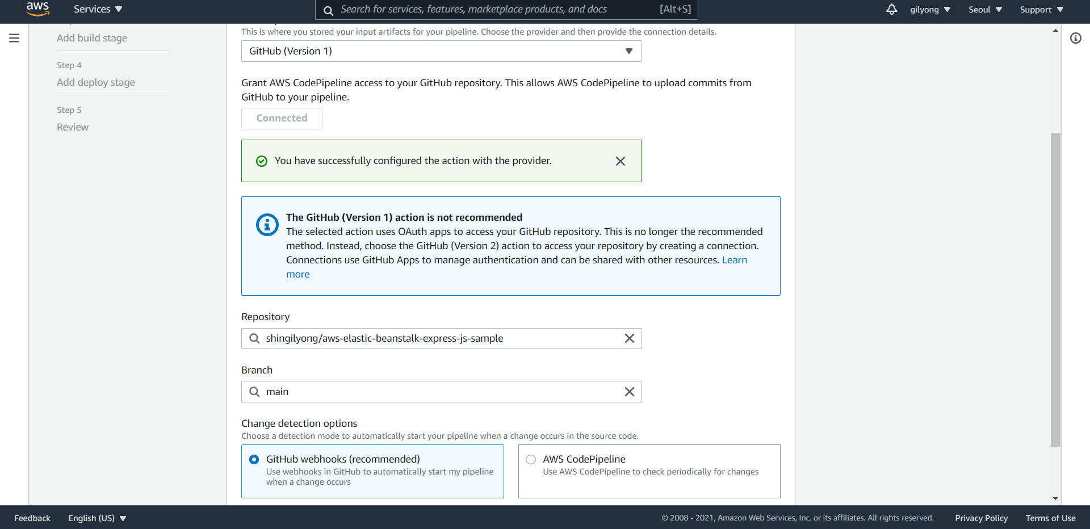Select the AWS CodePipeline detection radio option
1090x529 pixels.
coord(531,459)
